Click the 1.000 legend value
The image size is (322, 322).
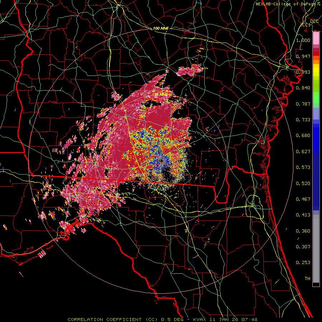(x=303, y=40)
